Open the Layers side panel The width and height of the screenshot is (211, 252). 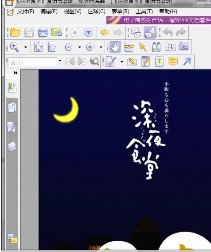point(12,147)
